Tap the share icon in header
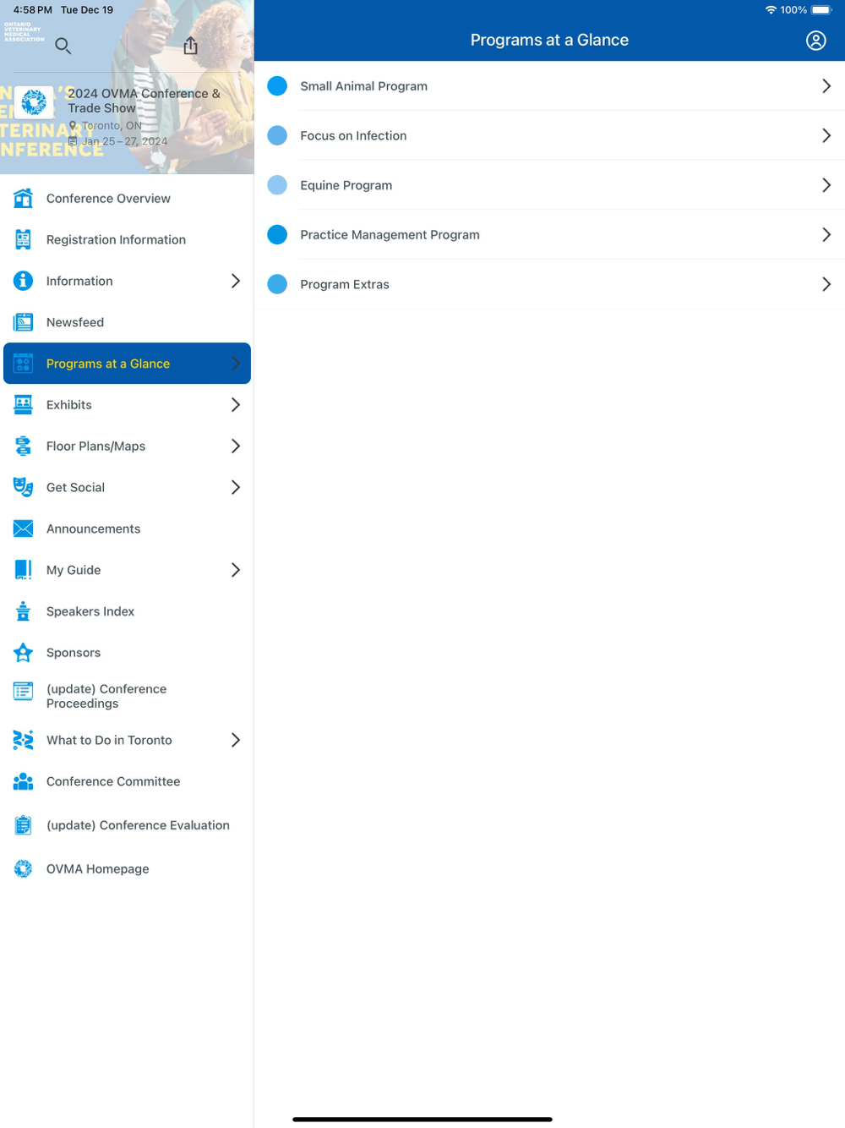The height and width of the screenshot is (1128, 845). pyautogui.click(x=191, y=46)
